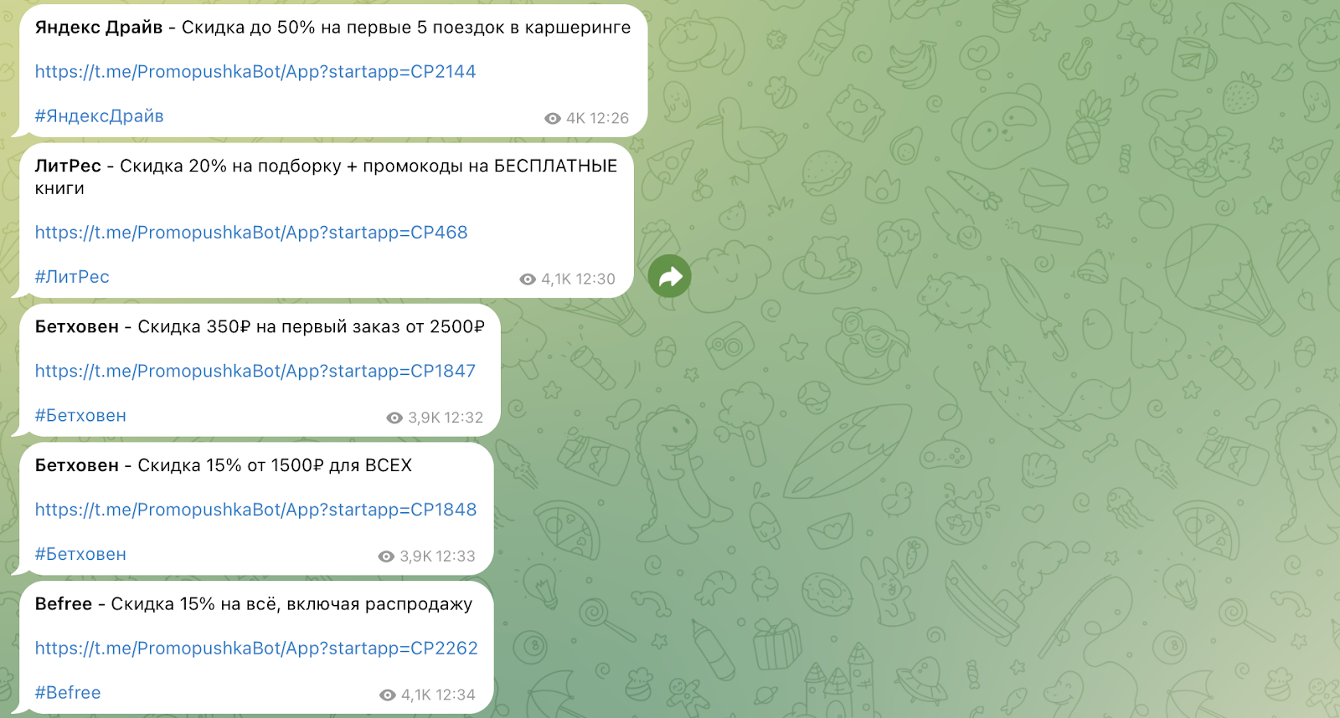The image size is (1340, 718).
Task: Click the 12:30 timestamp on ЛитРес message
Action: [x=595, y=280]
